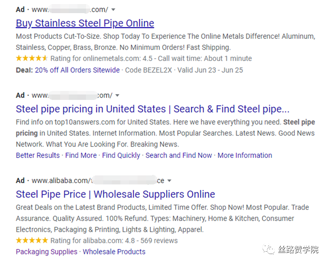The height and width of the screenshot is (264, 329).
Task: Open the Search and Find Now sitelink
Action: click(x=179, y=155)
